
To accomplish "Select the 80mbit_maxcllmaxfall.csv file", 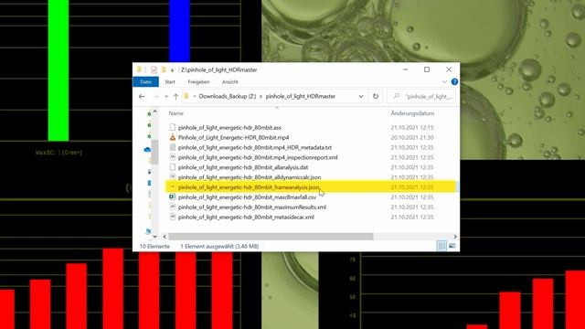I will tap(247, 197).
